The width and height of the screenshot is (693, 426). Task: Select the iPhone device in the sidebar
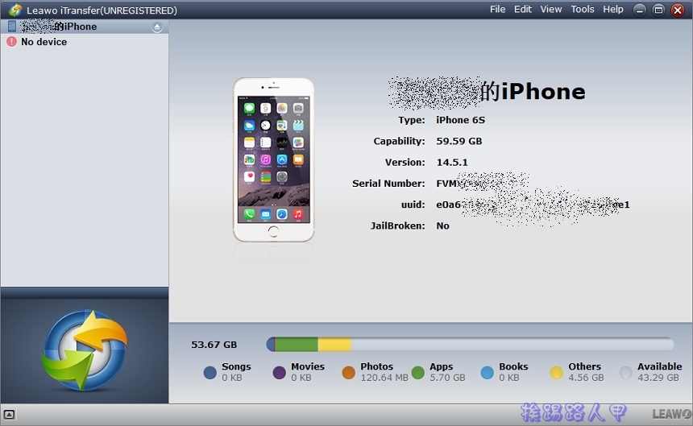point(85,27)
